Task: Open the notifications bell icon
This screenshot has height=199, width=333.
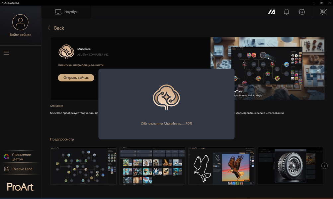Action: [x=287, y=12]
